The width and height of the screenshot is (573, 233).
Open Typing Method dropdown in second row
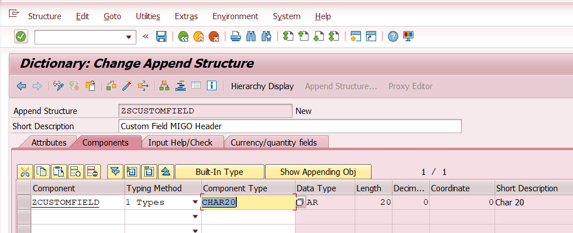click(195, 217)
